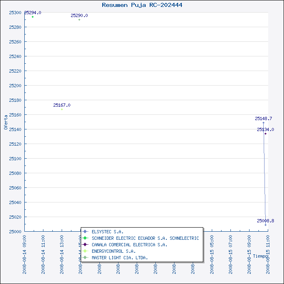Select the data point labeled 25294.0
Image resolution: width=284 pixels, height=284 pixels.
[x=33, y=17]
